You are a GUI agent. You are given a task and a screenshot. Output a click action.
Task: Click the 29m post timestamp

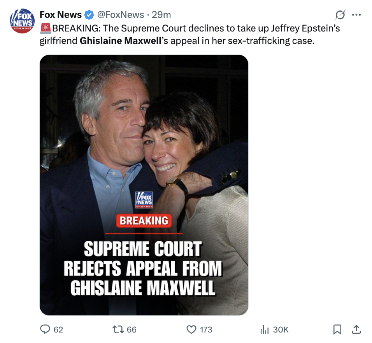161,15
